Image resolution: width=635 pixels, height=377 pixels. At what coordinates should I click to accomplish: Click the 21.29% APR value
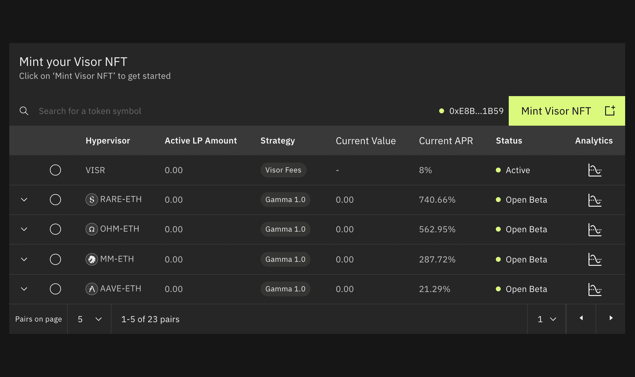[x=435, y=289]
